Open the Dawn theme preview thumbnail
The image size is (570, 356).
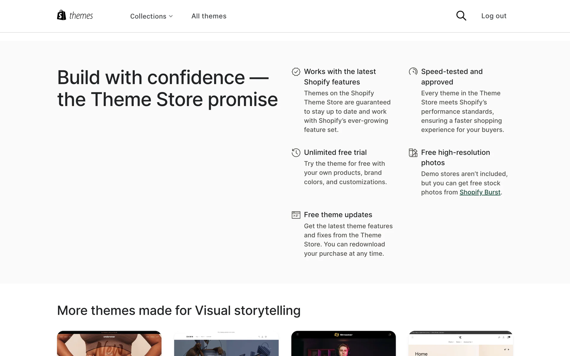tap(226, 344)
